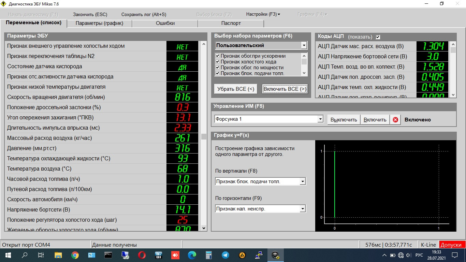Toggle the Признак холостого хода checkbox
This screenshot has height=262, width=466.
point(217,62)
